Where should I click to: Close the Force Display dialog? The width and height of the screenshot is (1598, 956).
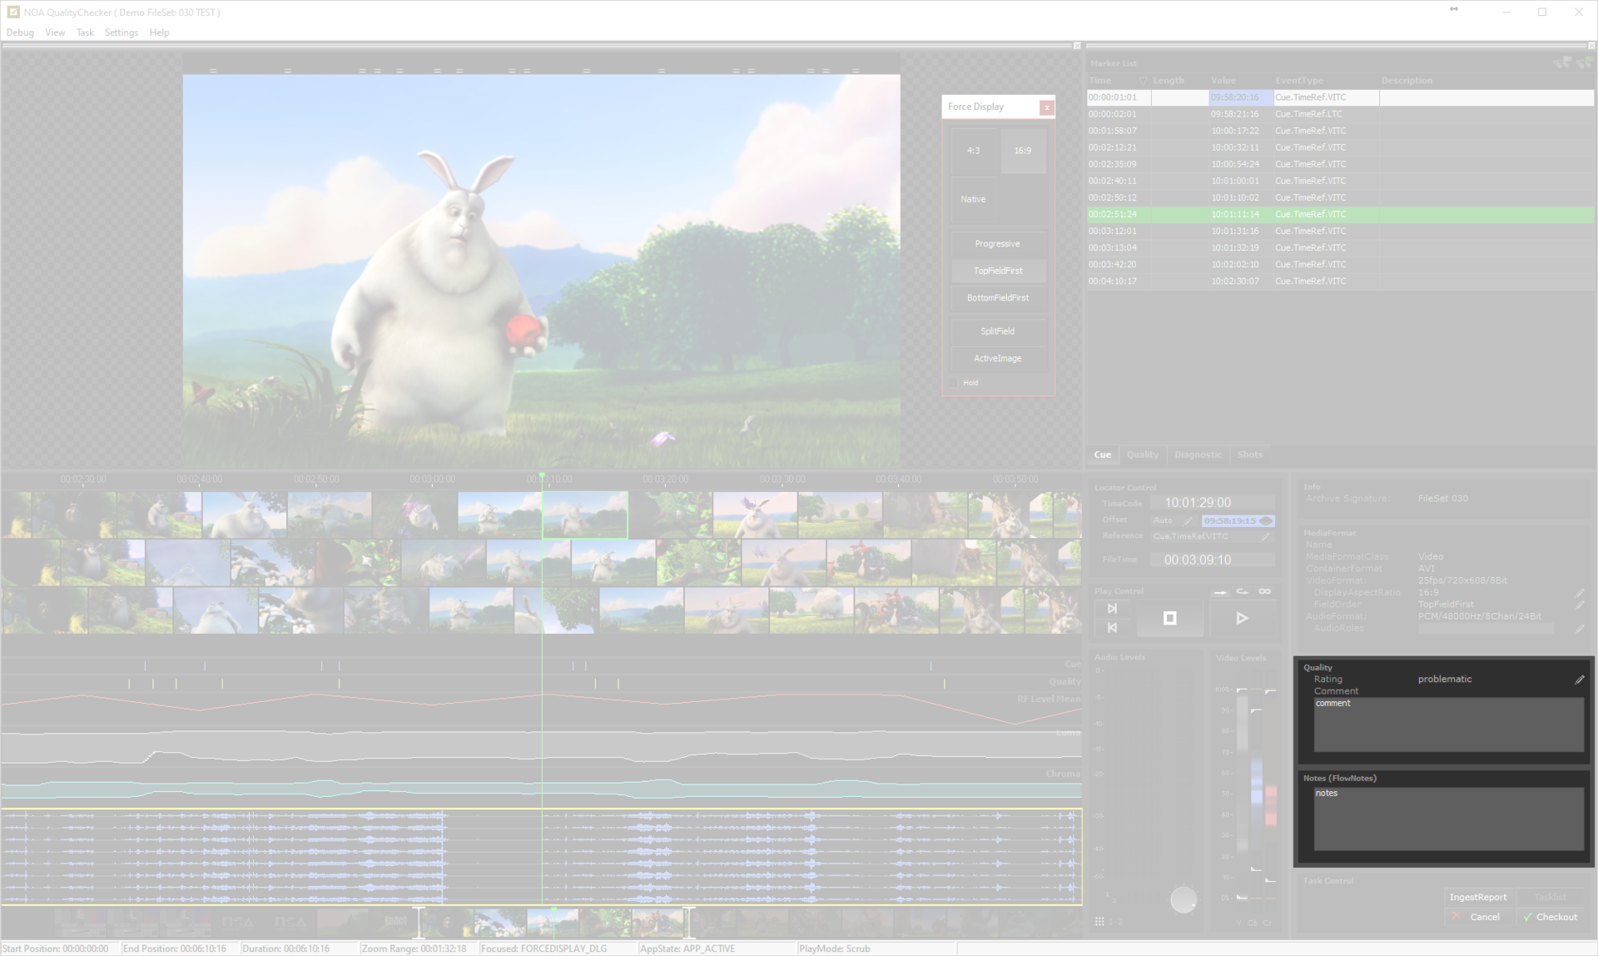1046,107
